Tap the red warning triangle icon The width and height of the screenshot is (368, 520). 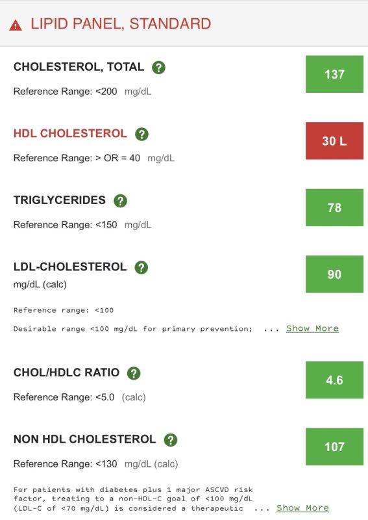click(x=16, y=25)
